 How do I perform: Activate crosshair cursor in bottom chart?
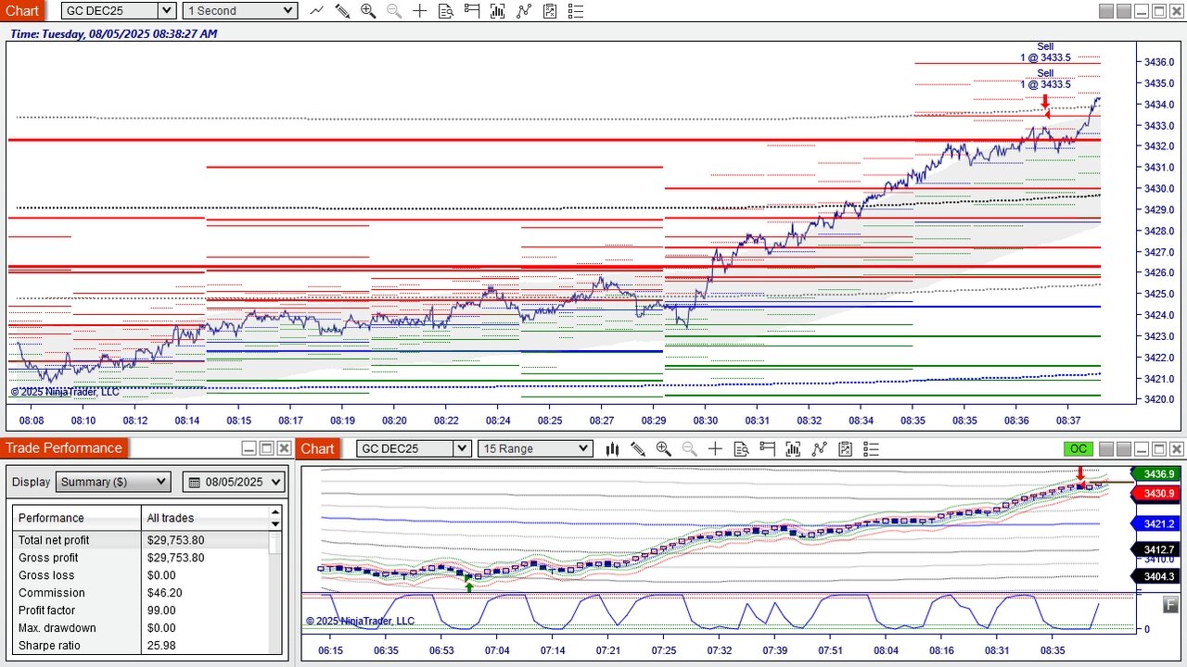coord(715,448)
